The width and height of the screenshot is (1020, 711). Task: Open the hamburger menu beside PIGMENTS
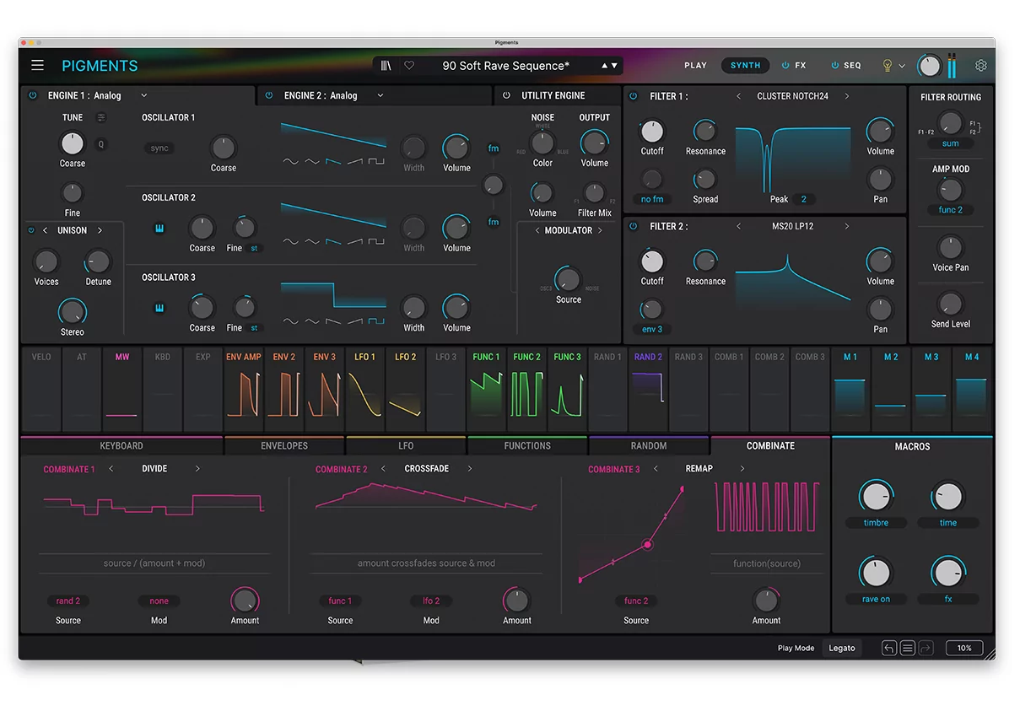pyautogui.click(x=37, y=65)
